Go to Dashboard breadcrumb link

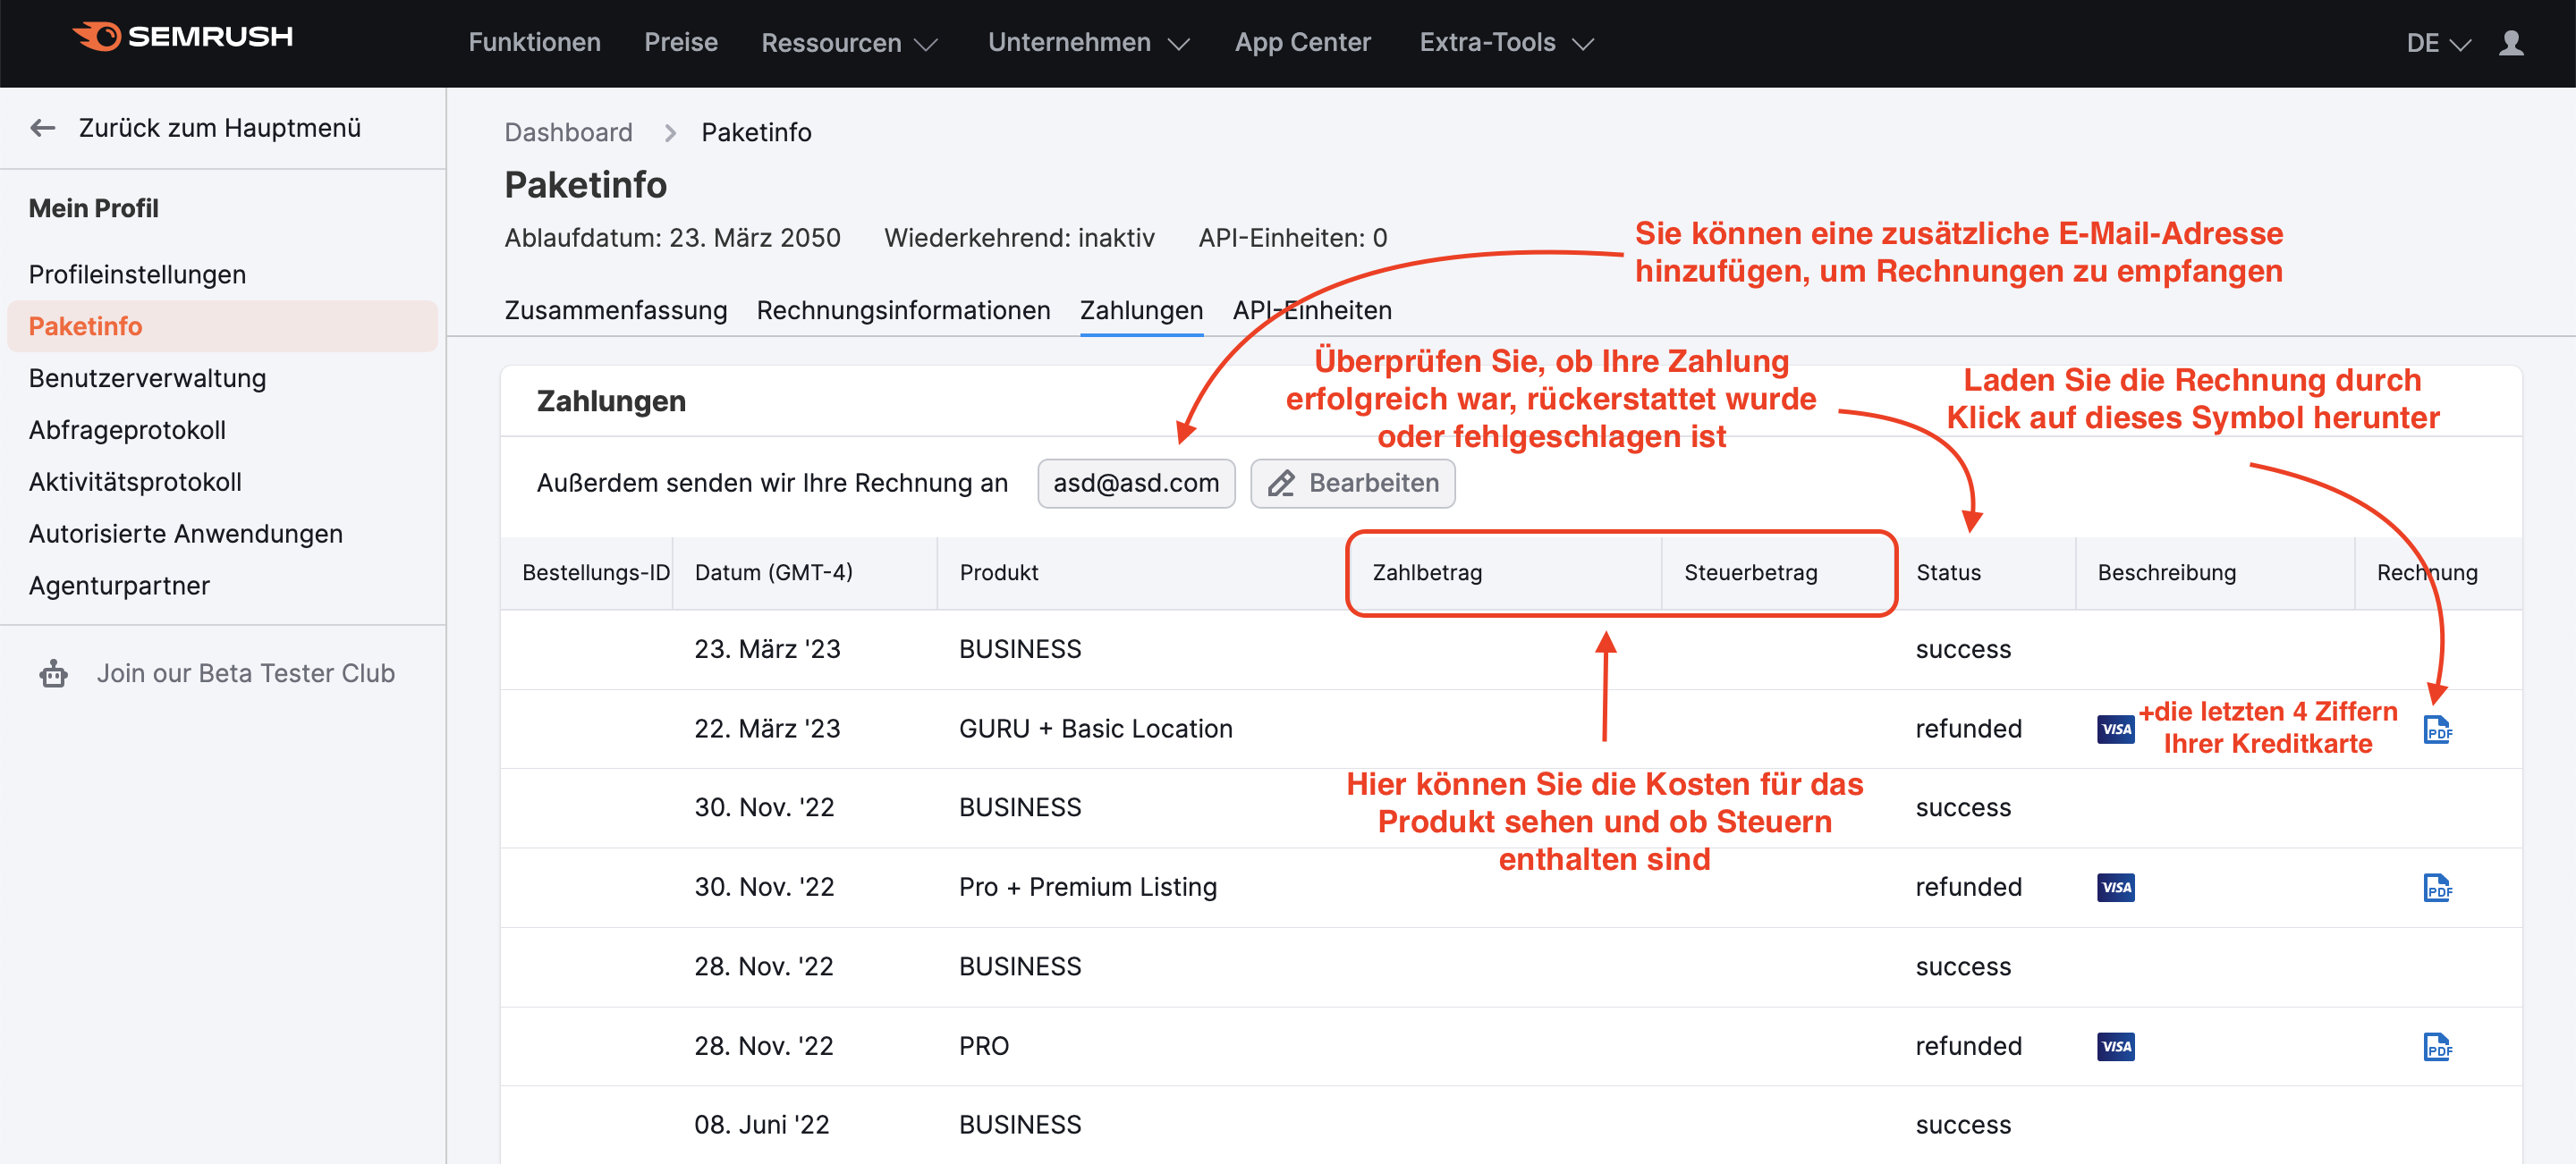(568, 133)
